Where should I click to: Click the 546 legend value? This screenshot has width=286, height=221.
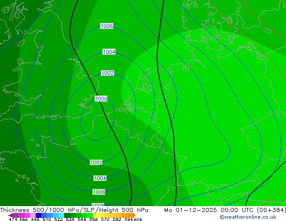click(x=82, y=219)
